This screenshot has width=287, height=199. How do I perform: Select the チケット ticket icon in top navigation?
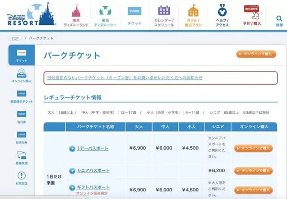[x=134, y=11]
